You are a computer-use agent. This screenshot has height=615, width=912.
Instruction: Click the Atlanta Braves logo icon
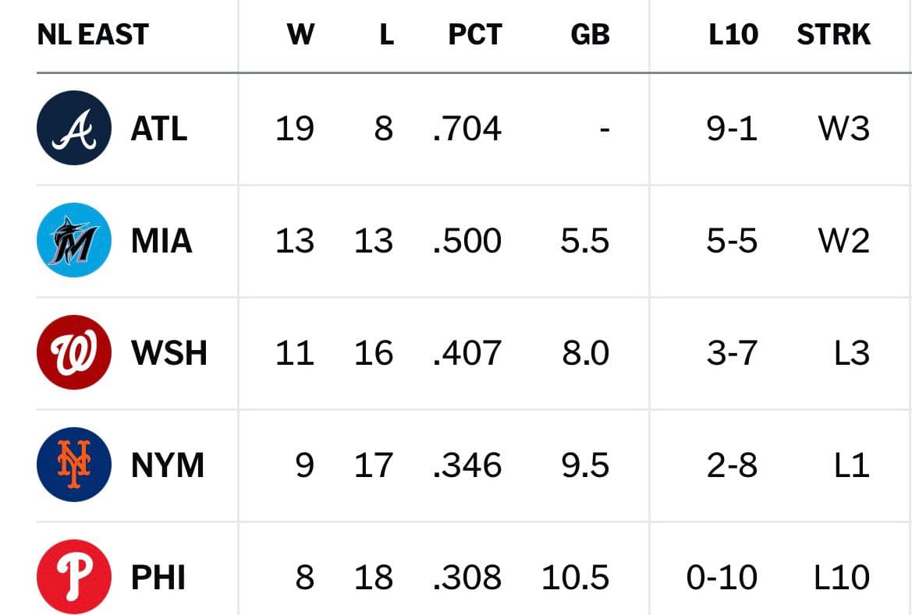74,128
